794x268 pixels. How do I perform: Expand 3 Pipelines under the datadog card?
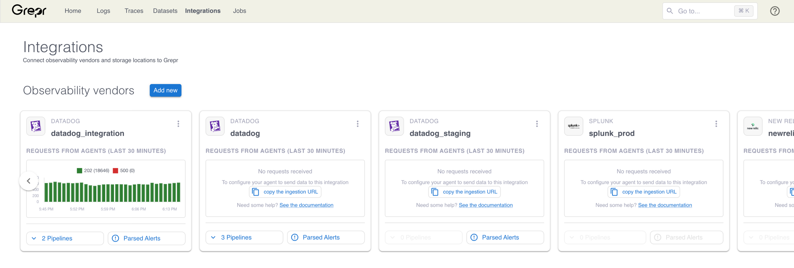coord(244,237)
